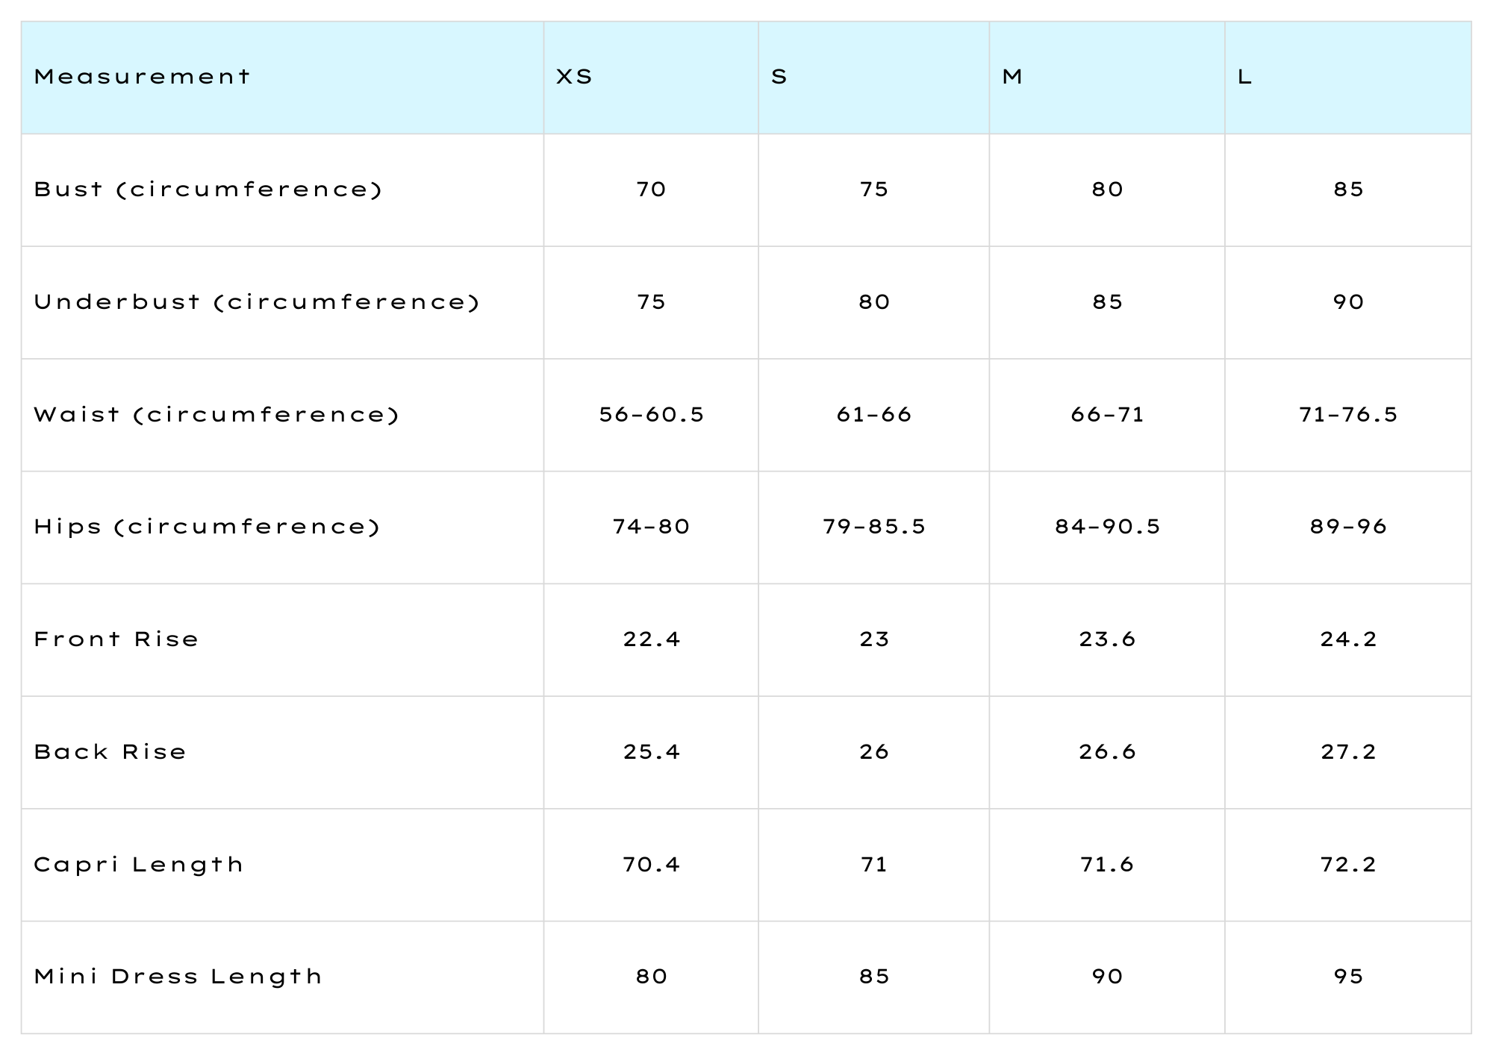Image resolution: width=1493 pixels, height=1055 pixels.
Task: Click the L size column header
Action: point(1244,77)
